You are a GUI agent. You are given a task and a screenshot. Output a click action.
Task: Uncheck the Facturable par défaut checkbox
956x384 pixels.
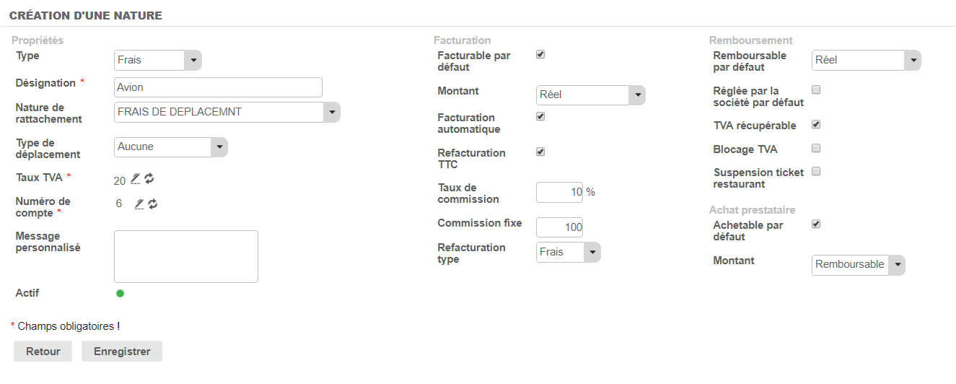540,54
